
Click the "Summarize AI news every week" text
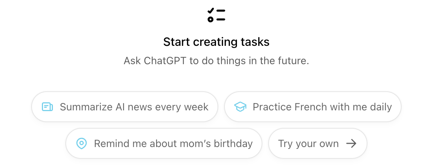(x=134, y=107)
